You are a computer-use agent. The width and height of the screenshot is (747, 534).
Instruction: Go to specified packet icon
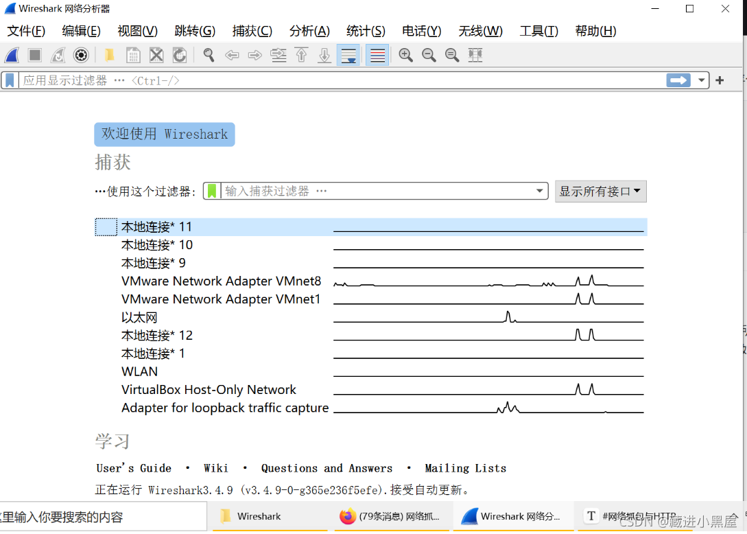pos(278,56)
